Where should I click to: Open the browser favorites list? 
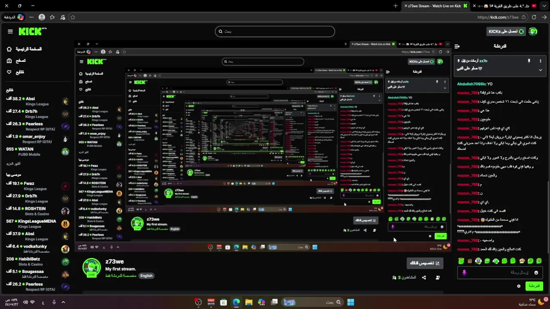[52, 17]
